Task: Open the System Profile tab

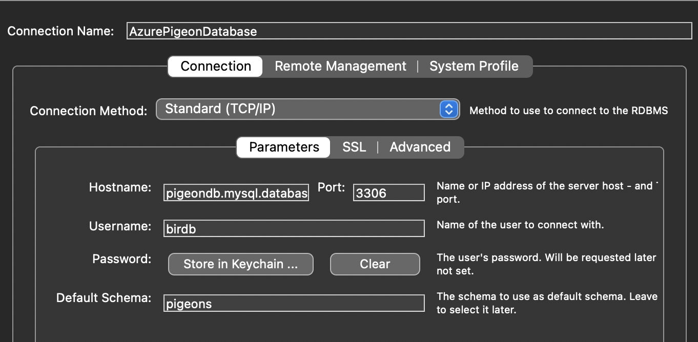Action: (x=474, y=67)
